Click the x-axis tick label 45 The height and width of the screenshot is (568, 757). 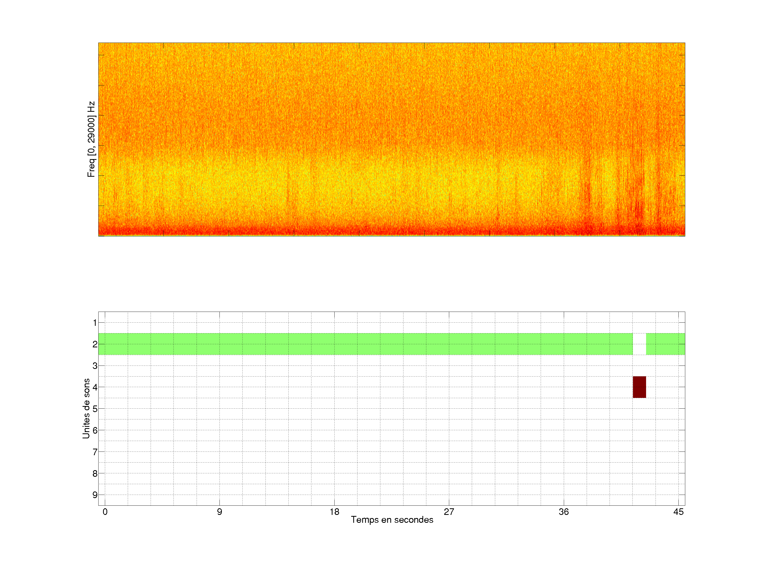click(x=678, y=512)
